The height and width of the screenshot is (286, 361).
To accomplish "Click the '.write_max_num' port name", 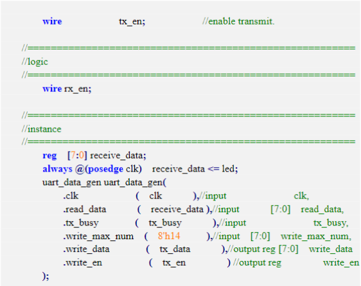I will click(x=98, y=237).
